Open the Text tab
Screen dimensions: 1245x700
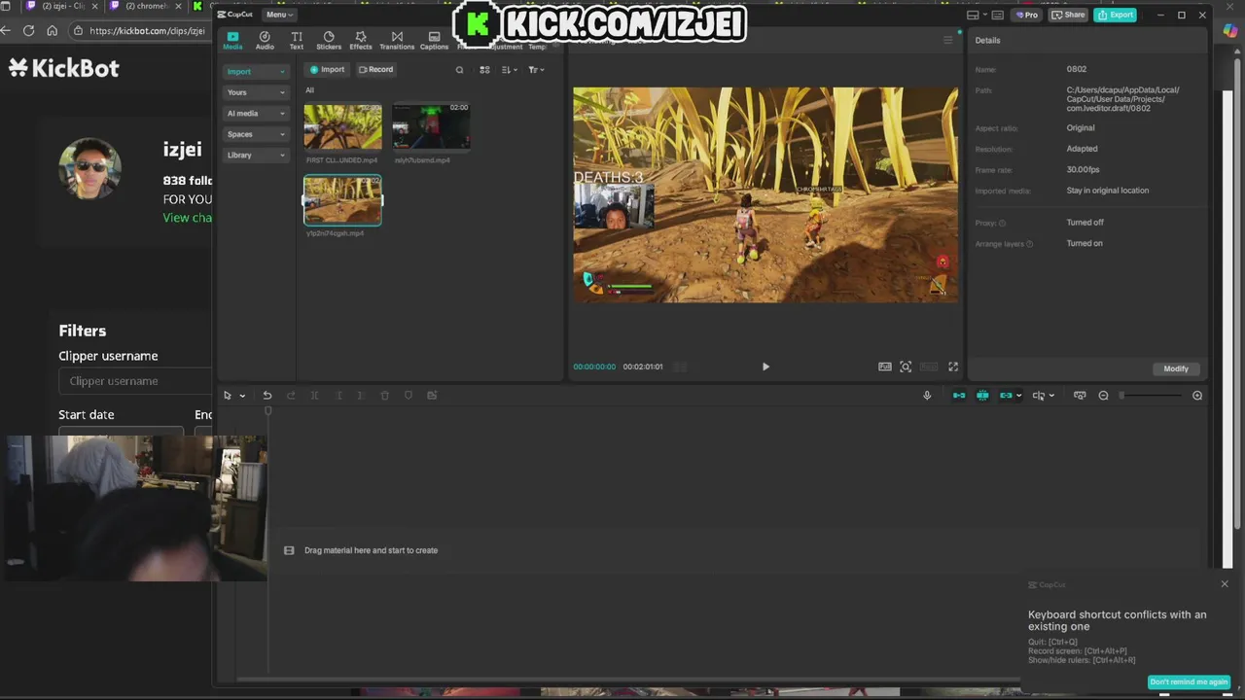(297, 40)
